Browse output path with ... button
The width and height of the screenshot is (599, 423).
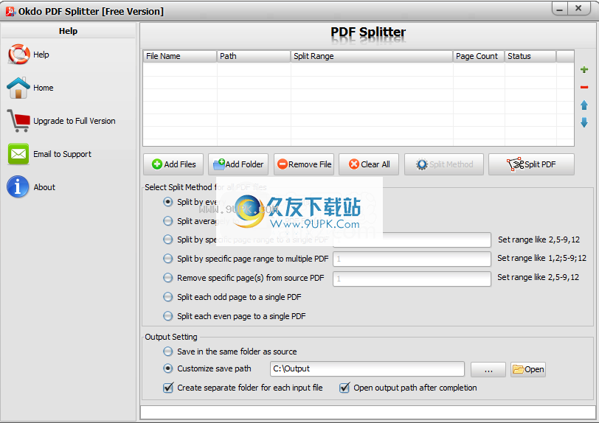[488, 369]
